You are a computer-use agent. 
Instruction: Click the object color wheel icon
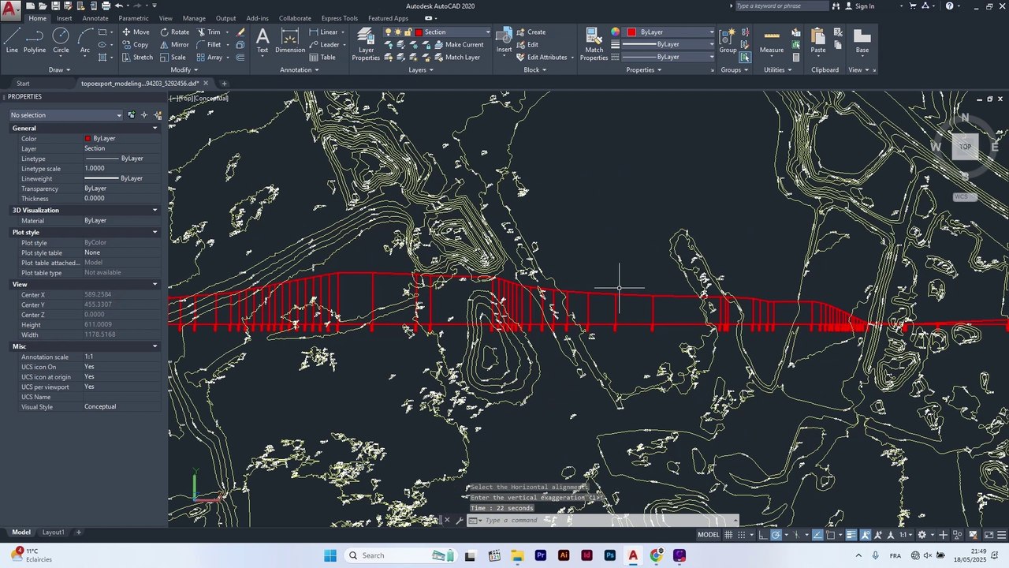616,32
